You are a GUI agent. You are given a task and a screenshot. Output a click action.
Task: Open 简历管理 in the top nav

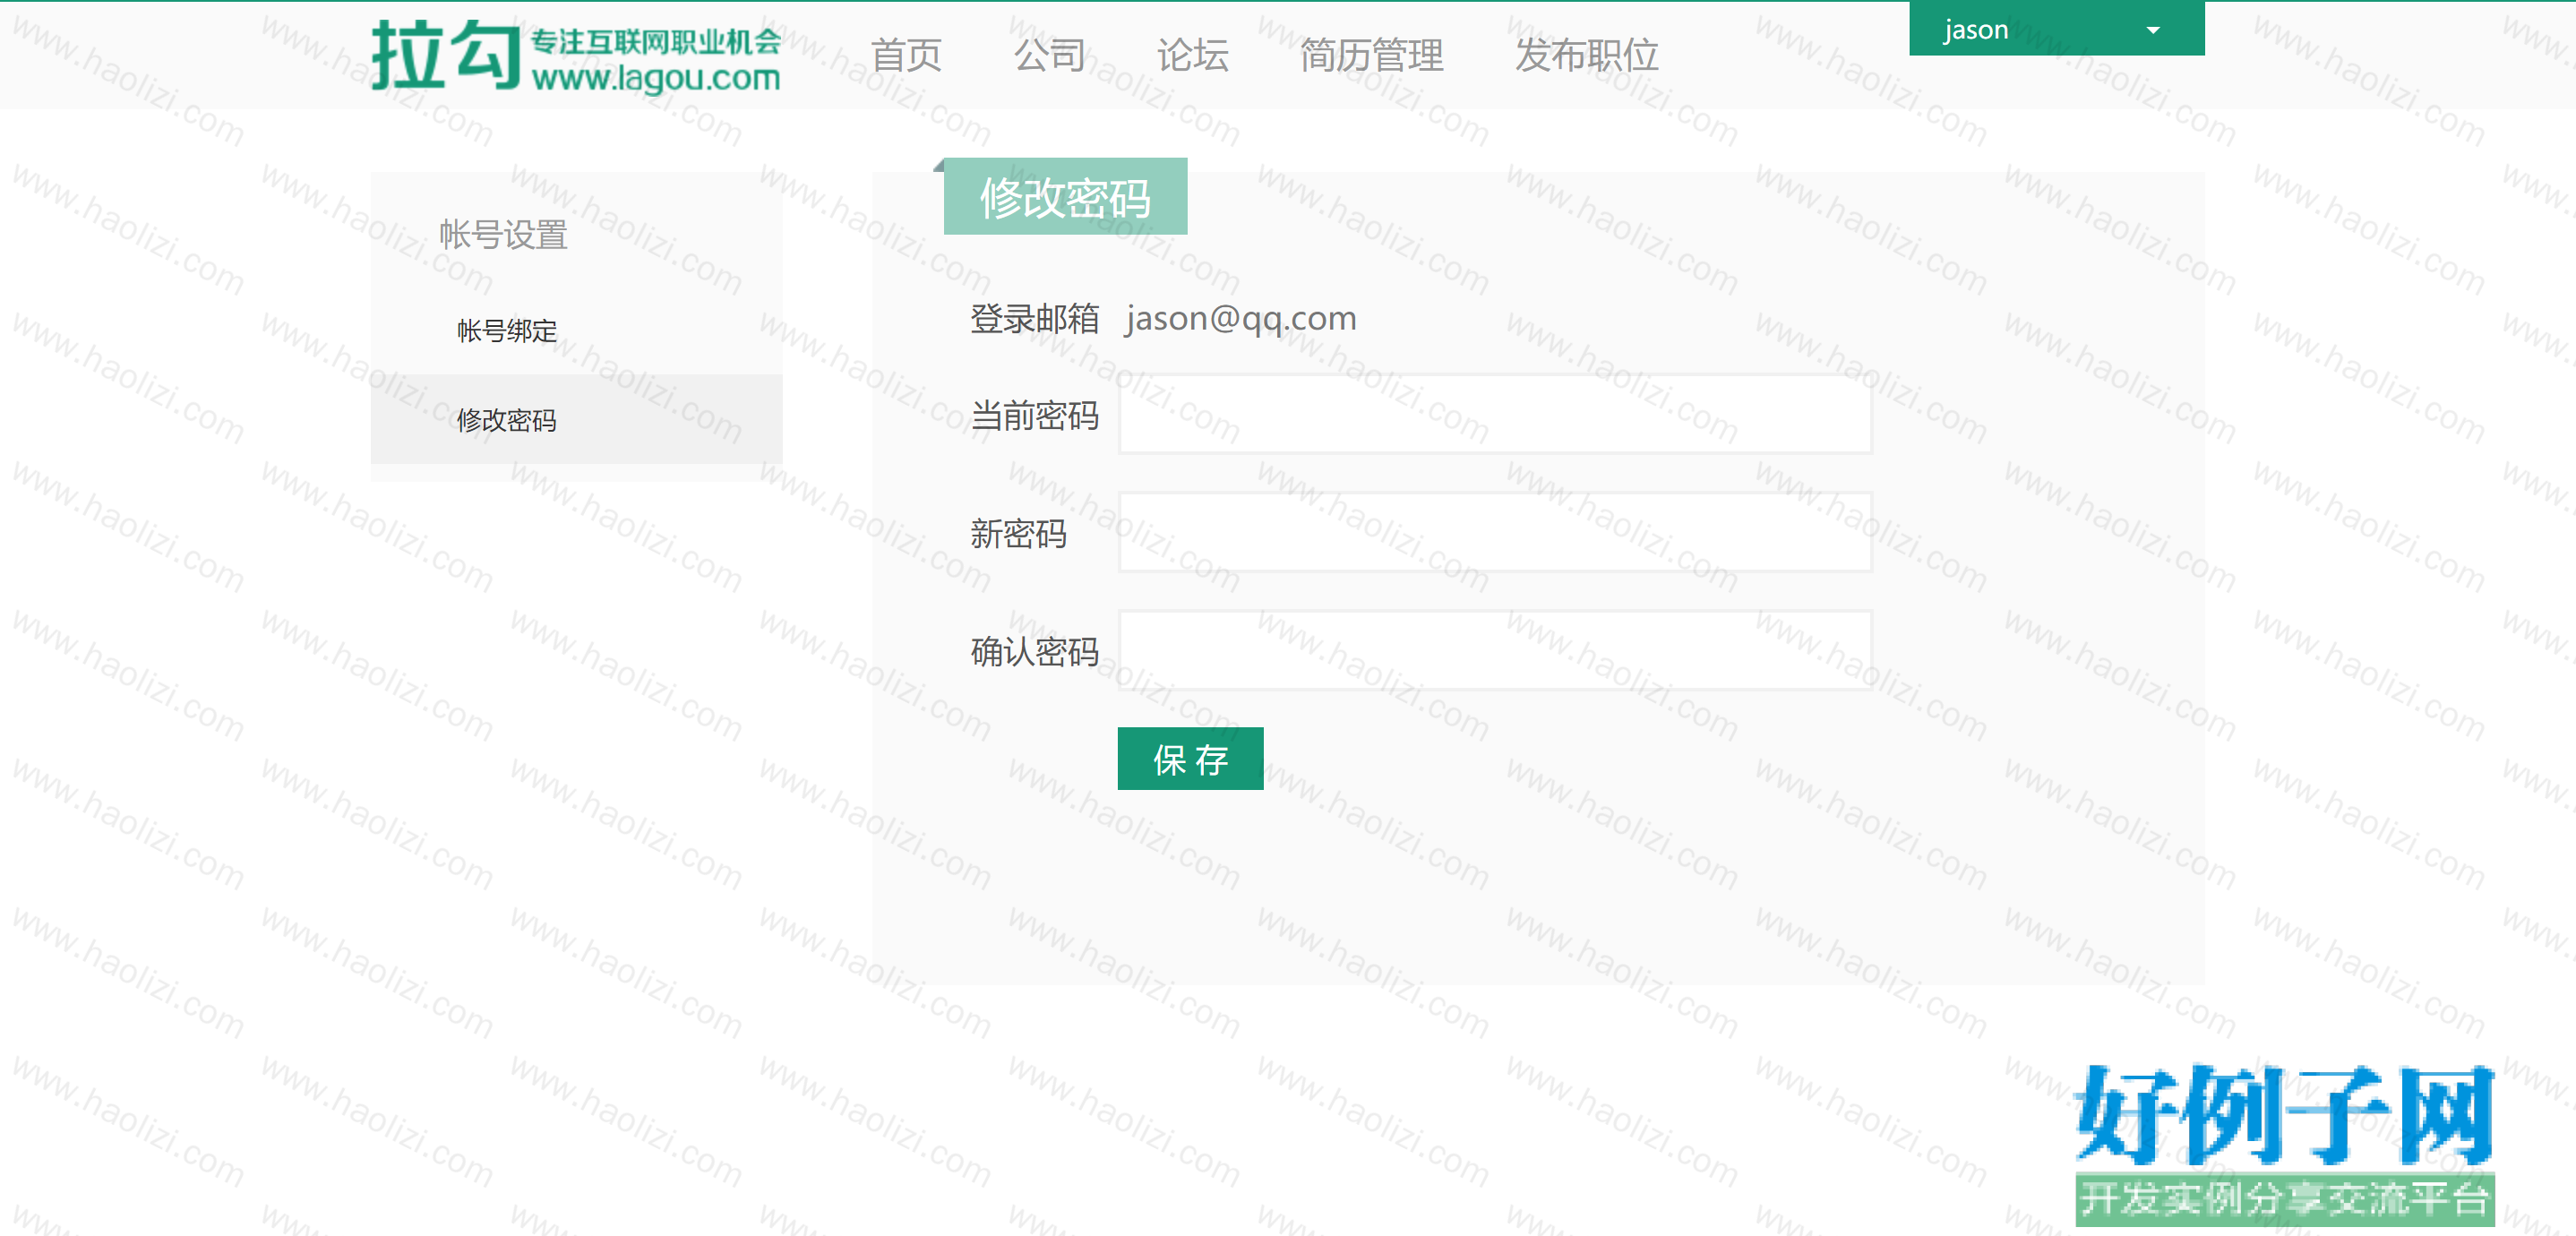(x=1371, y=55)
